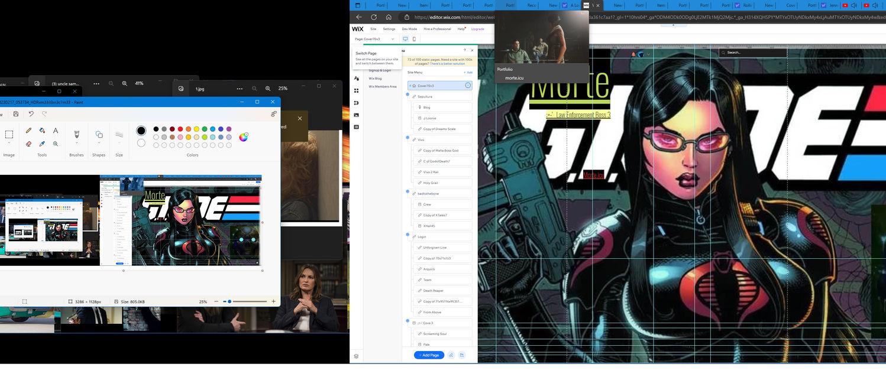886x380 pixels.
Task: Click the Upgrade link in Wix
Action: coord(477,29)
